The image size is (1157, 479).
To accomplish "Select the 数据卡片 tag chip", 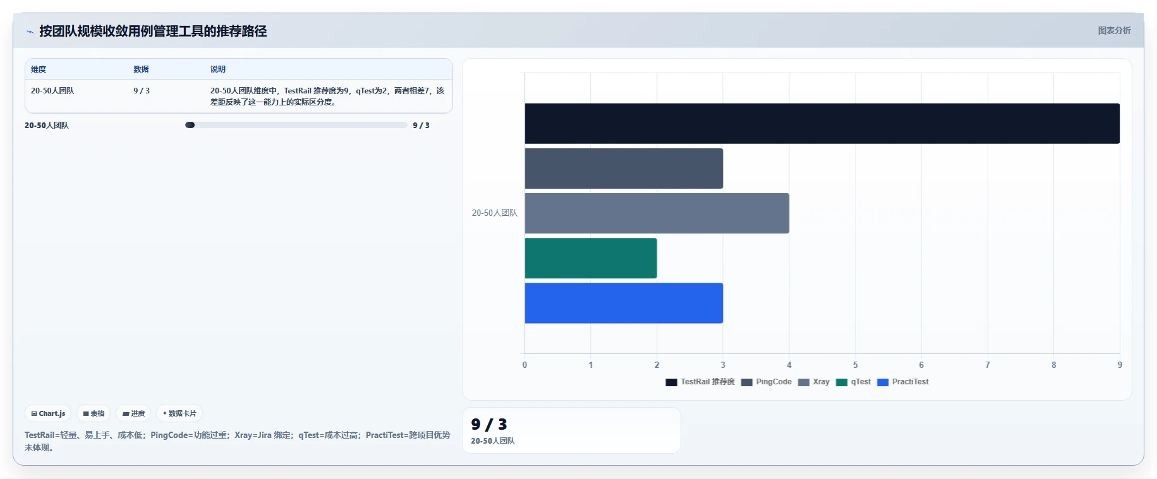I will point(179,413).
